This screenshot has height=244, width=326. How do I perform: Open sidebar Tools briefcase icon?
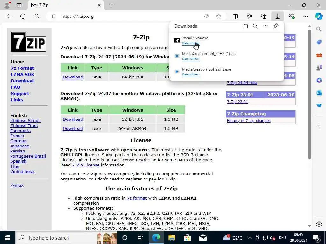click(319, 55)
